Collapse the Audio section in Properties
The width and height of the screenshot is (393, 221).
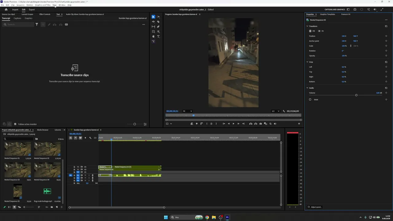[307, 88]
